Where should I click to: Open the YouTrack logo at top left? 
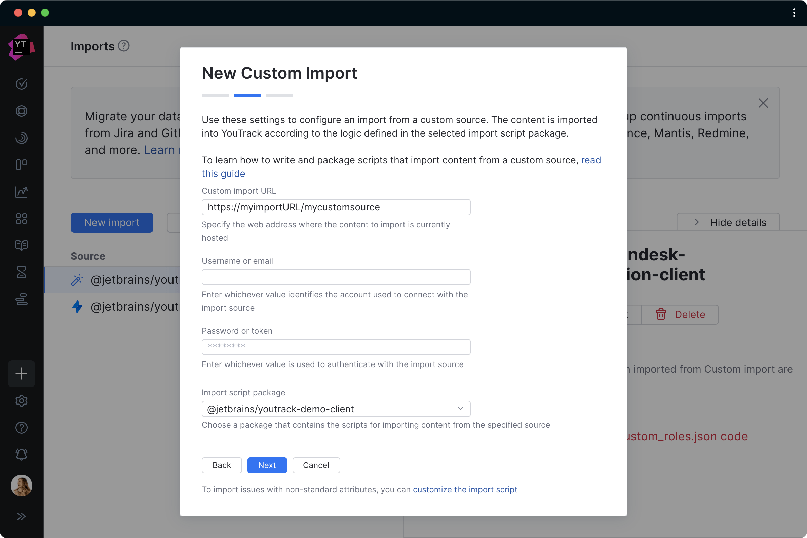21,46
